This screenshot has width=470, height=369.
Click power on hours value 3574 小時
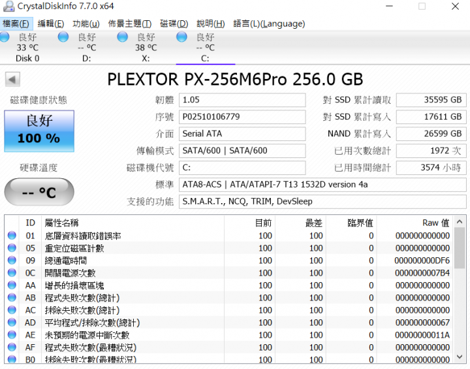(431, 168)
